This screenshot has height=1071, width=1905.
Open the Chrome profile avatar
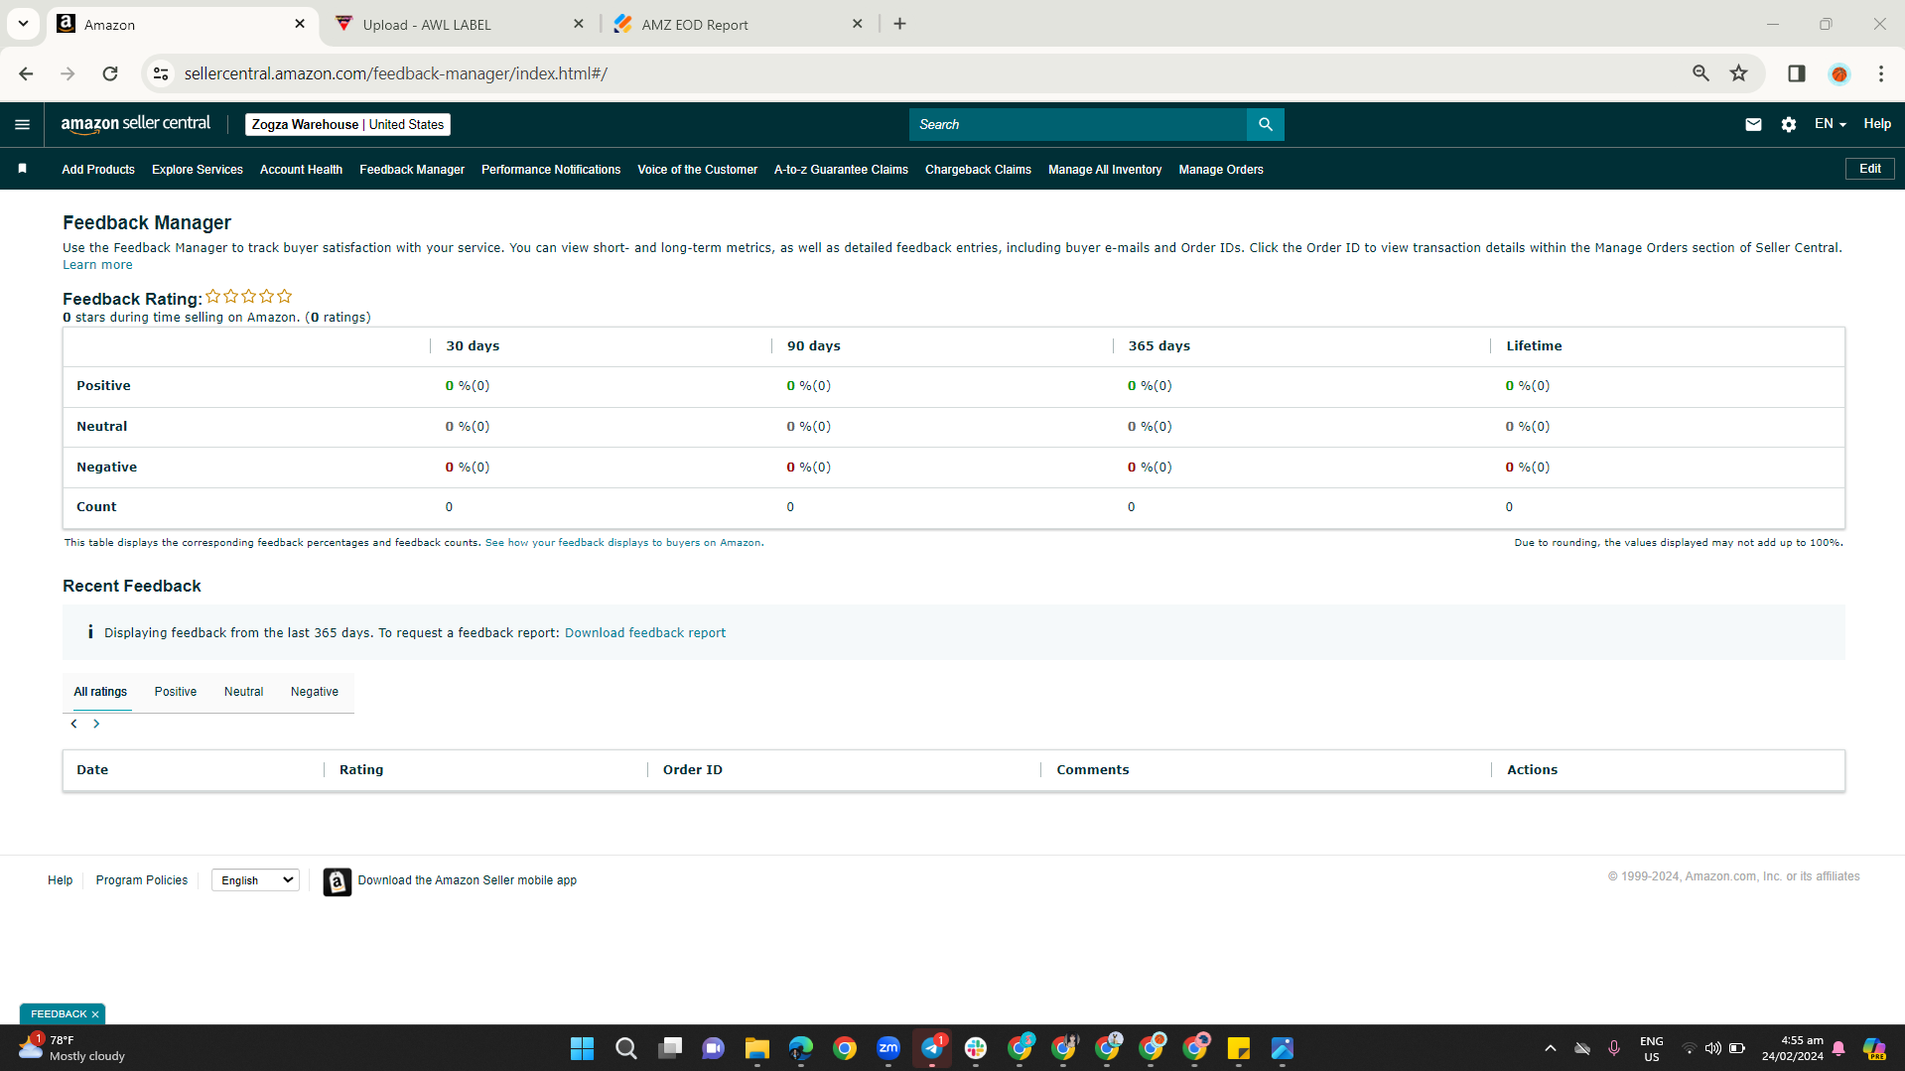tap(1839, 73)
